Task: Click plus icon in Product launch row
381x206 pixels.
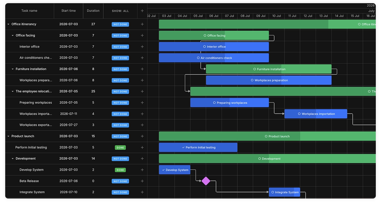Action: (x=142, y=136)
